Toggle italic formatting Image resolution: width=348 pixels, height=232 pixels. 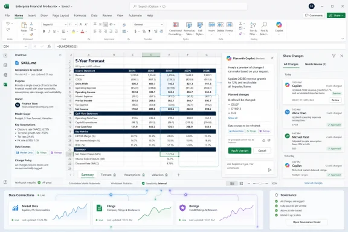(x=49, y=31)
